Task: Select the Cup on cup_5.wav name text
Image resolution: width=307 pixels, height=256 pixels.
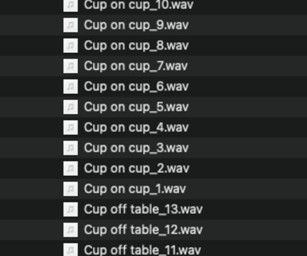Action: point(136,107)
